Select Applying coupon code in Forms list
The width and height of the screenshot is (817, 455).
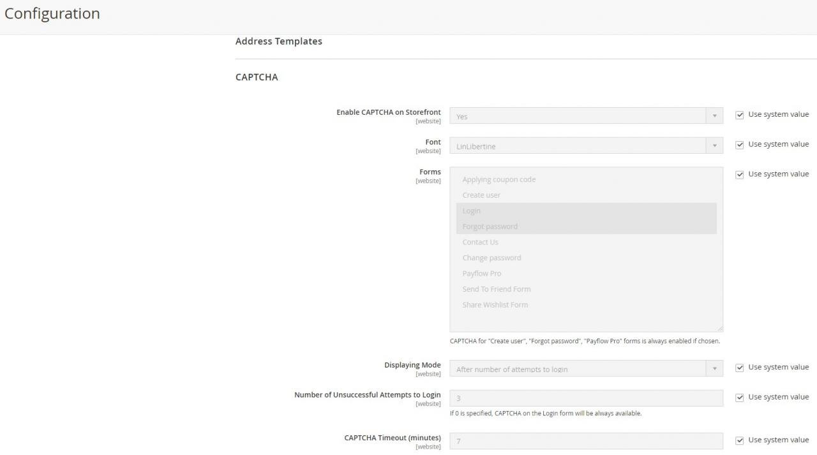[x=499, y=179]
